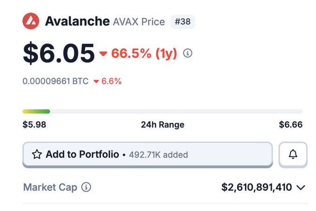Open price alerts with the bell icon
Image resolution: width=316 pixels, height=211 pixels.
tap(293, 155)
